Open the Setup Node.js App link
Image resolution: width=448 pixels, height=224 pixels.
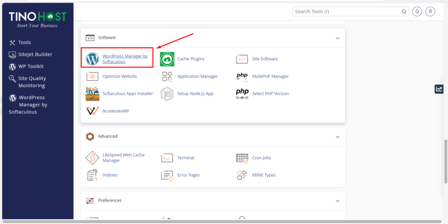[x=195, y=94]
